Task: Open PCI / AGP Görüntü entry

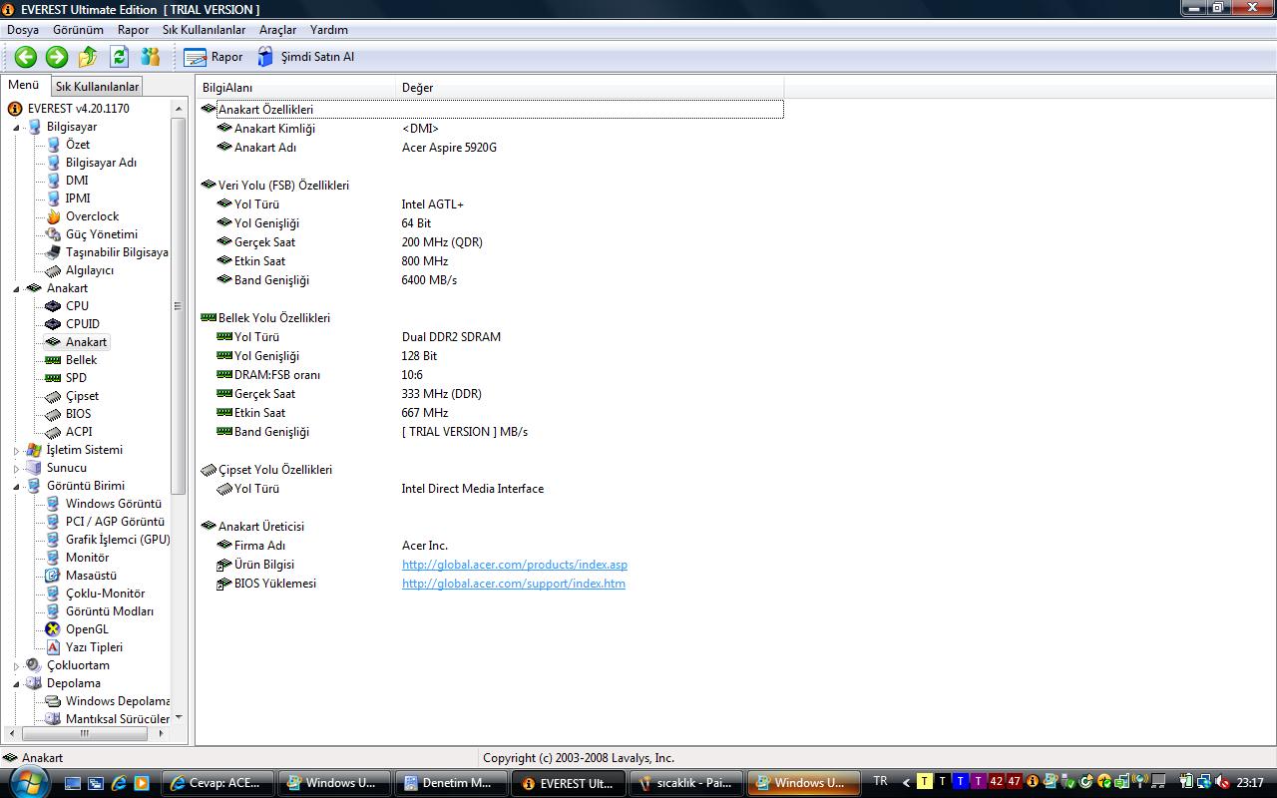Action: point(115,522)
